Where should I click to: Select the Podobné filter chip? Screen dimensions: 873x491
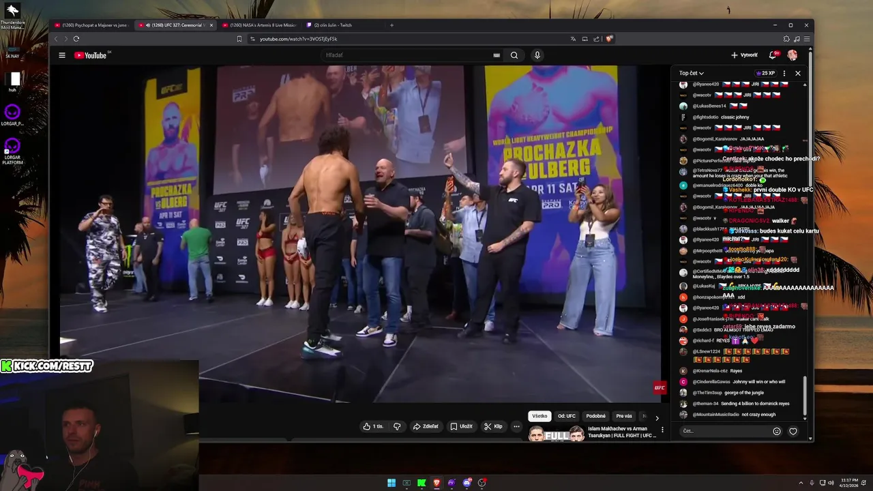click(595, 416)
